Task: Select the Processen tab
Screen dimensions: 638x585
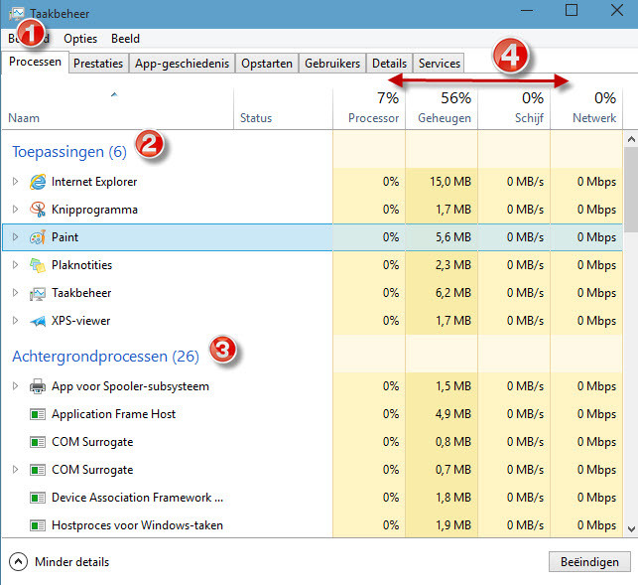Action: pyautogui.click(x=35, y=62)
